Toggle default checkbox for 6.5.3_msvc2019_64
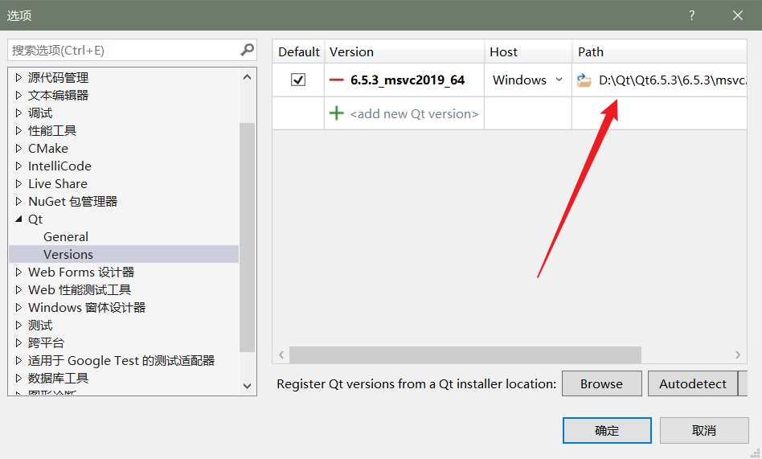Viewport: 762px width, 459px height. coord(298,80)
